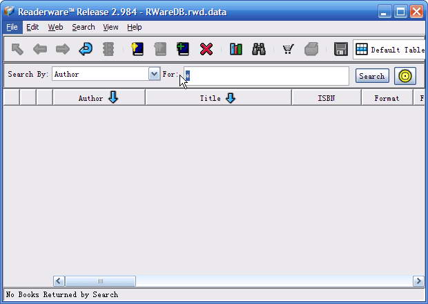Click the red X delete icon
Viewport: 428px width, 304px height.
[x=206, y=50]
